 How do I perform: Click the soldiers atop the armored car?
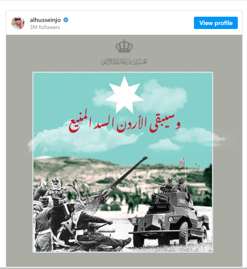pos(176,185)
